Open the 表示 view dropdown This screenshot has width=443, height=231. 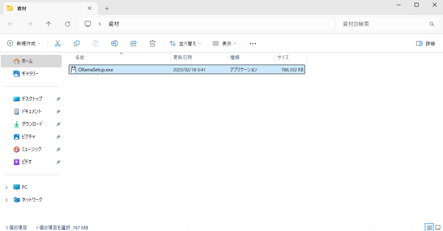coord(224,43)
